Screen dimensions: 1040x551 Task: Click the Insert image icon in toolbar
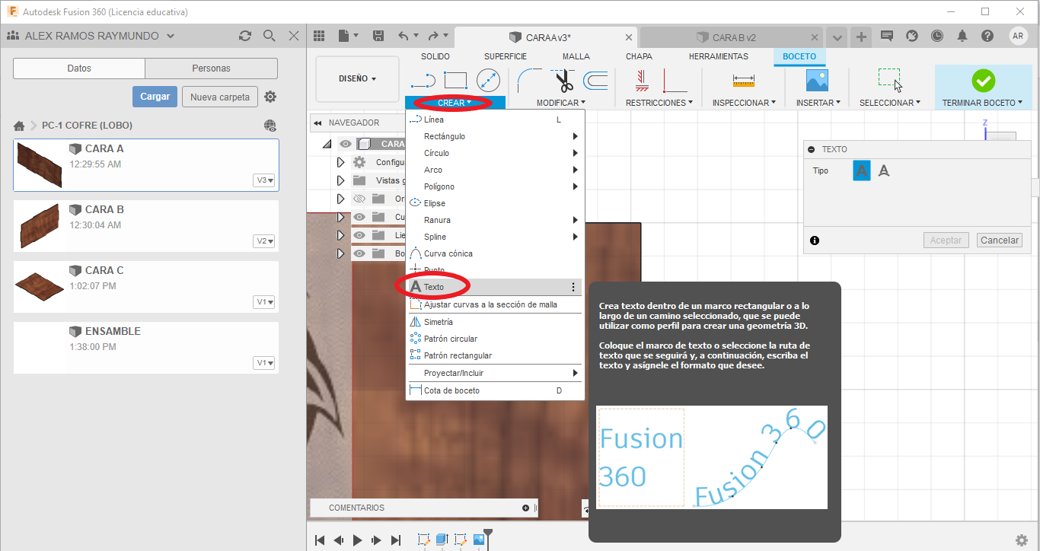(817, 80)
